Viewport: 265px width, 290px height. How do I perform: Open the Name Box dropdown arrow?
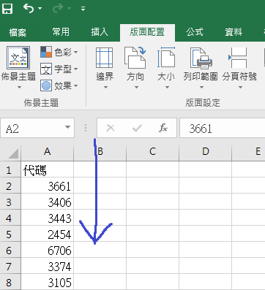(67, 127)
